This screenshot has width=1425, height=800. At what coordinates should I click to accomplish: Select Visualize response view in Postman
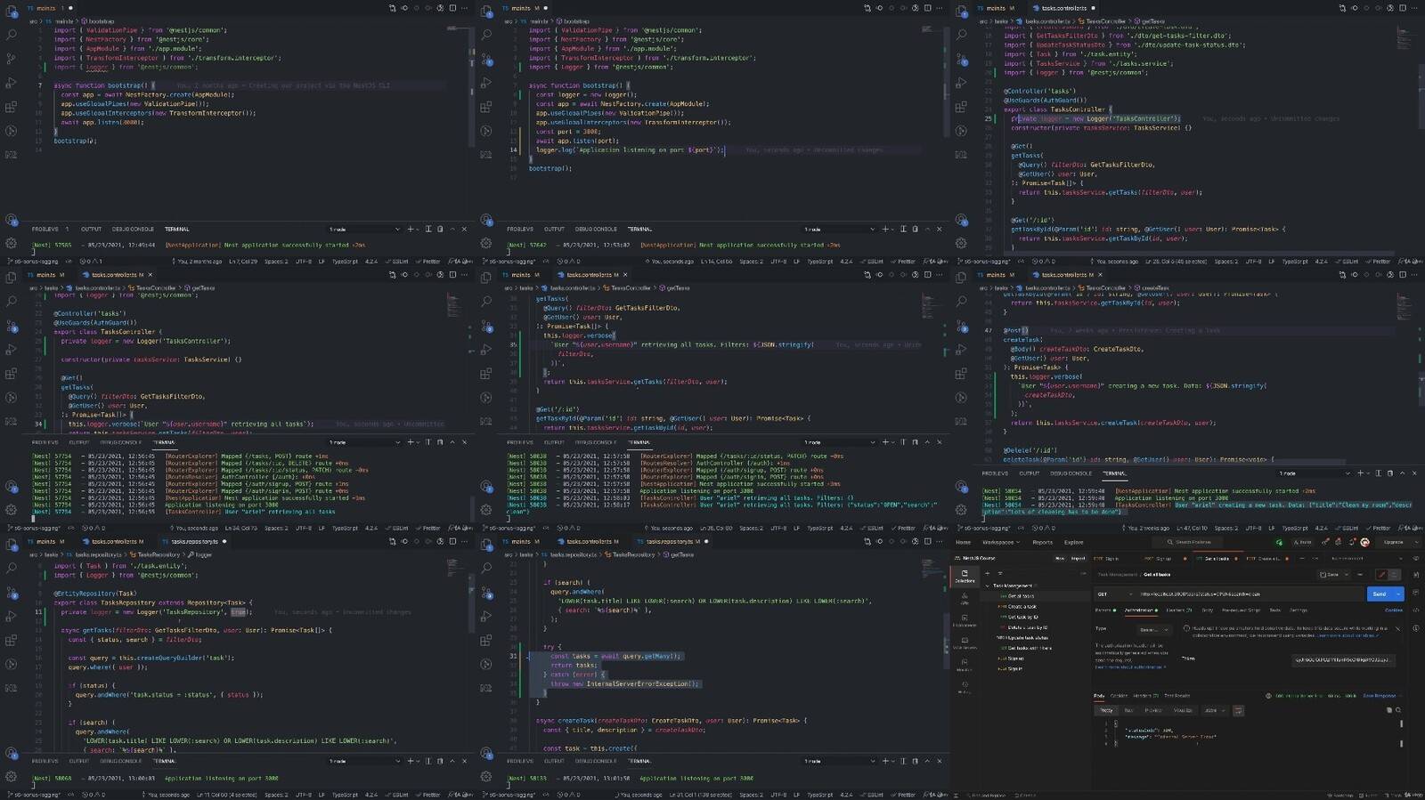tap(1183, 710)
